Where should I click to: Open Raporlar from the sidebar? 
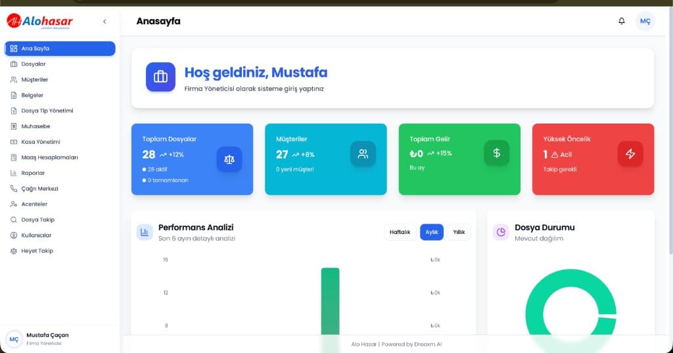pyautogui.click(x=60, y=173)
